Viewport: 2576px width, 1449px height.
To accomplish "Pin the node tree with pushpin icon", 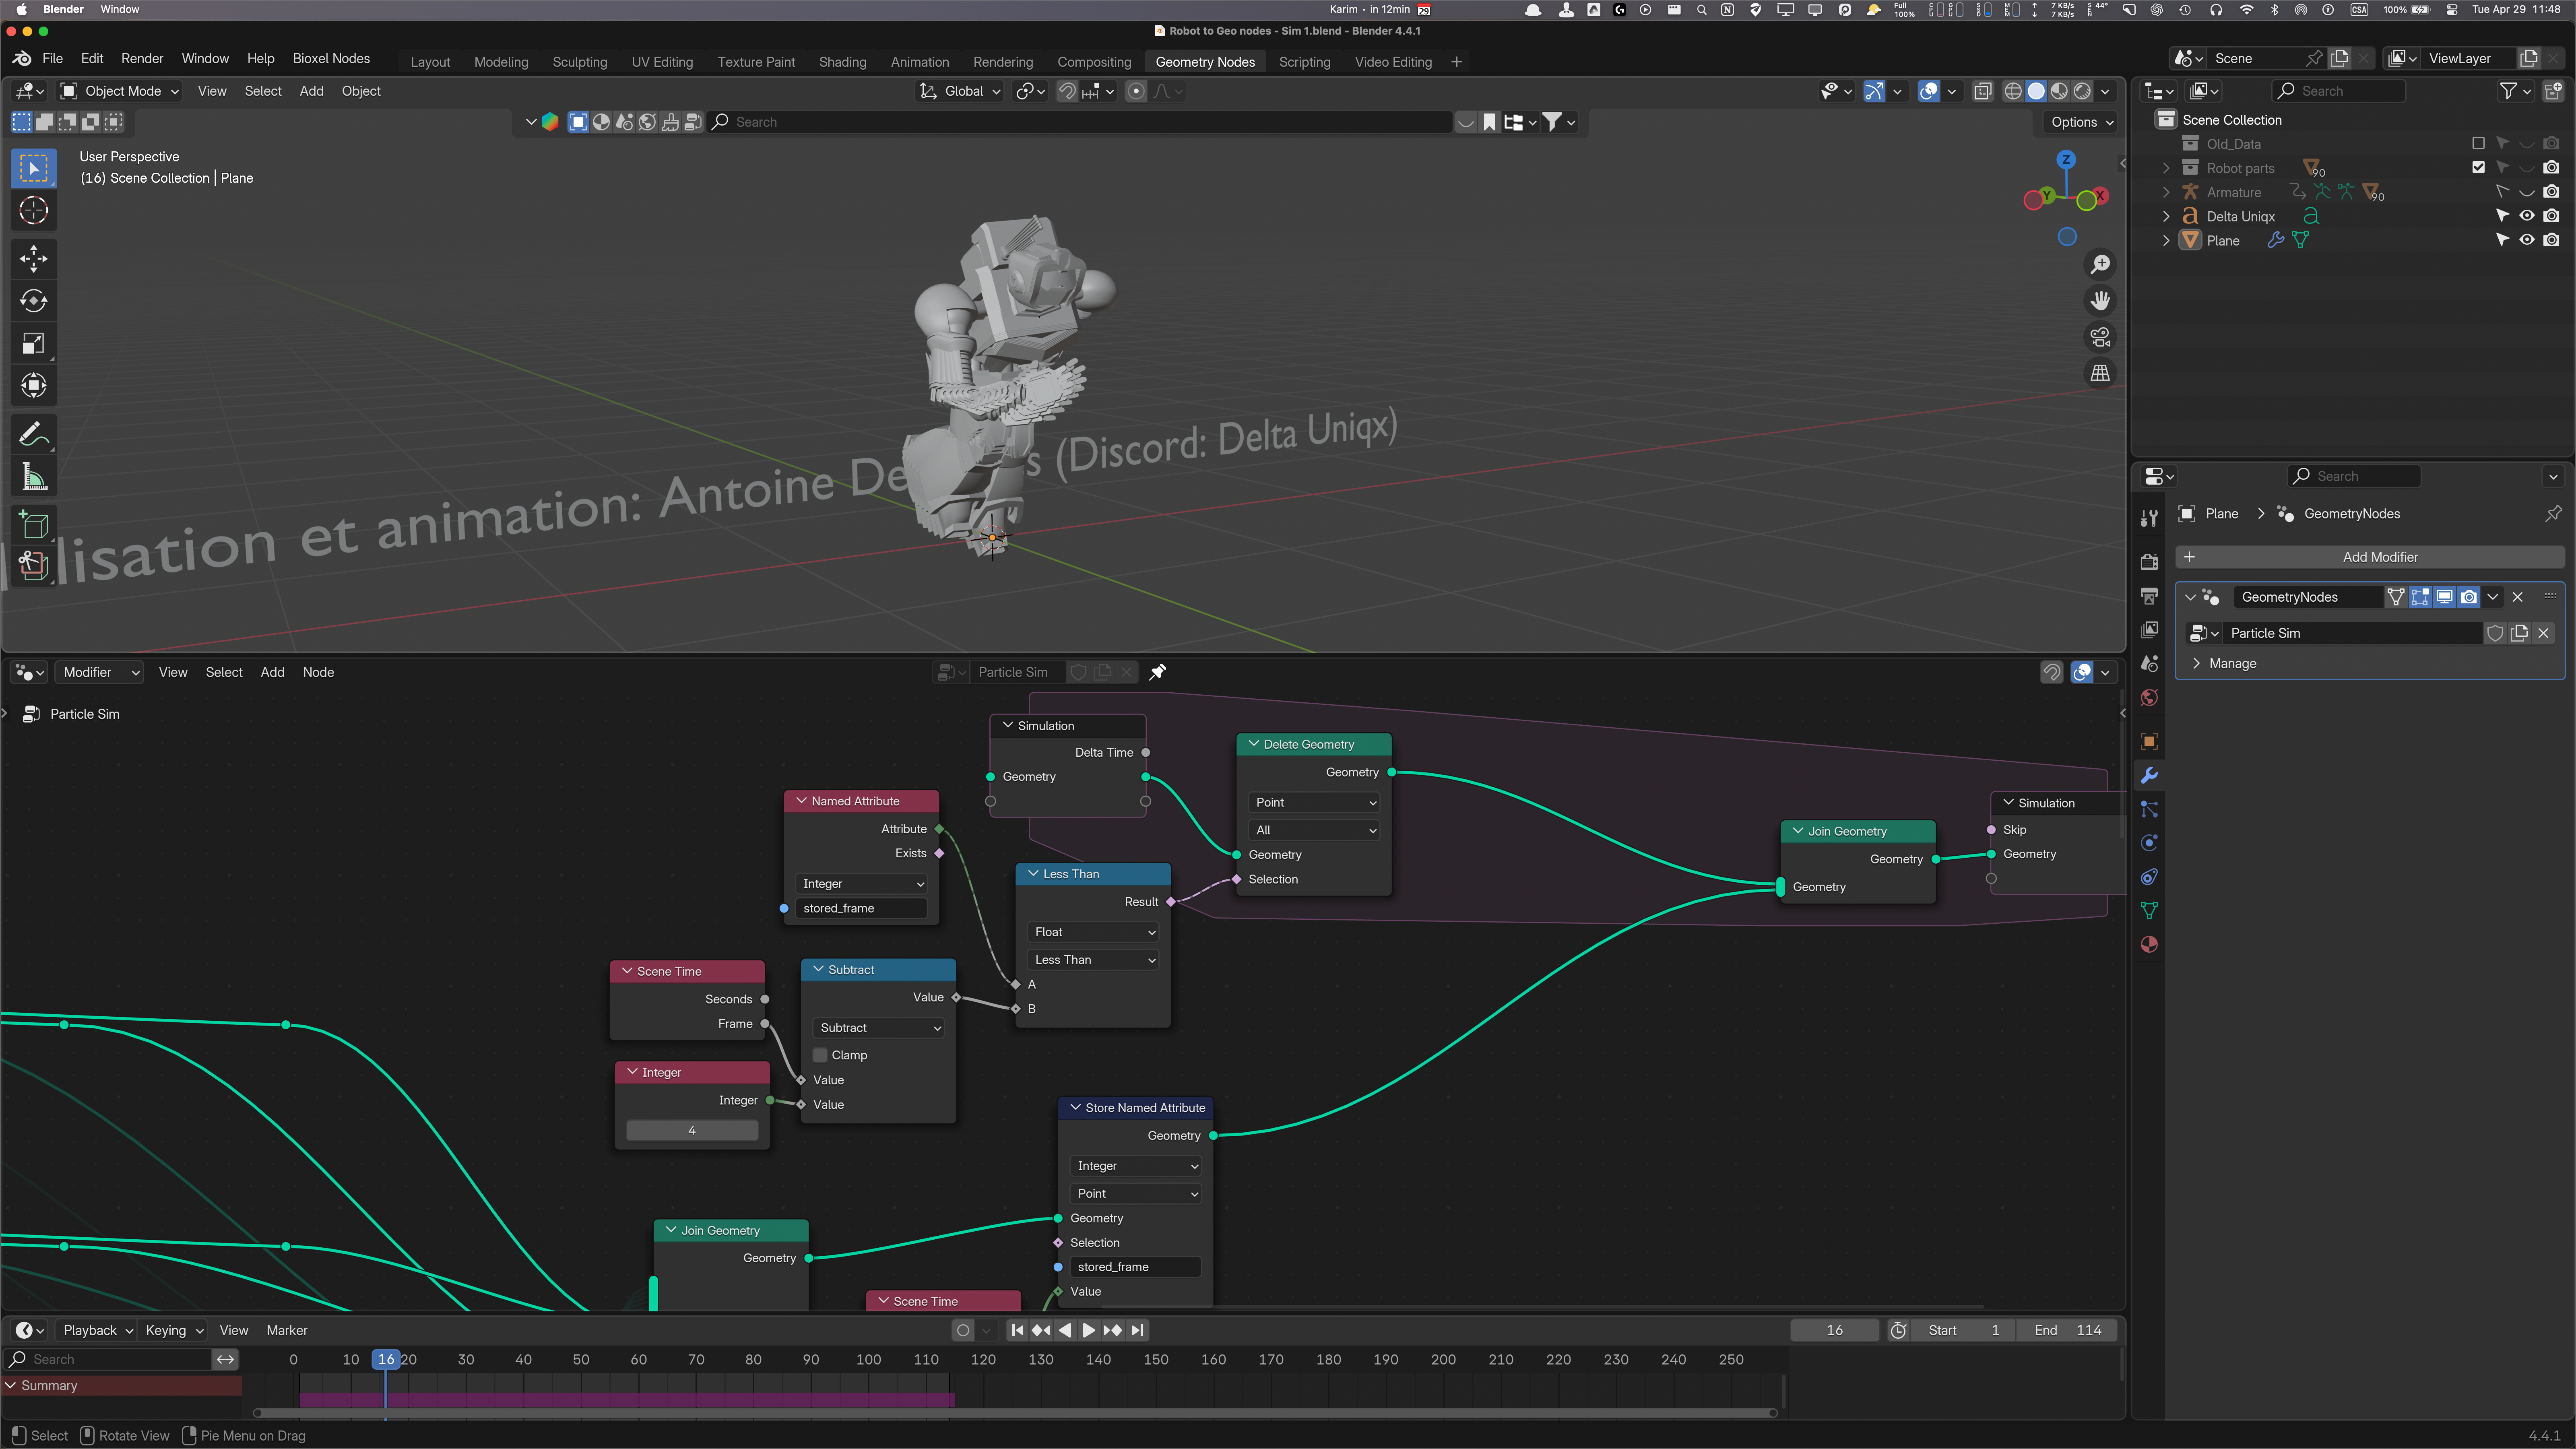I will point(1158,672).
